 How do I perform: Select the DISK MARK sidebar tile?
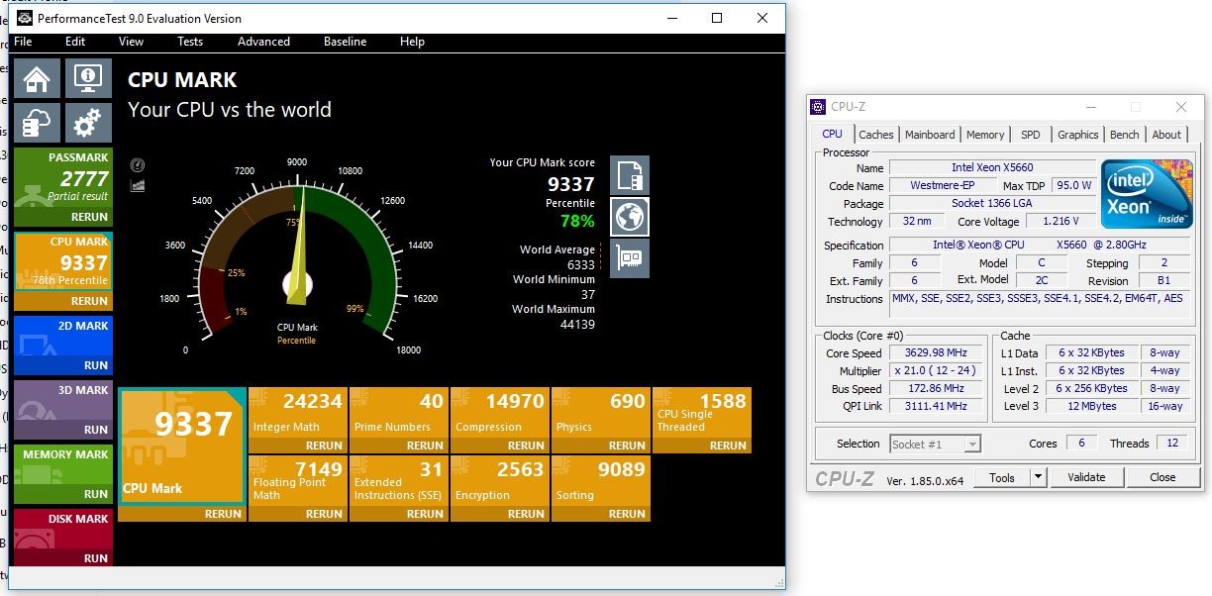pyautogui.click(x=61, y=530)
